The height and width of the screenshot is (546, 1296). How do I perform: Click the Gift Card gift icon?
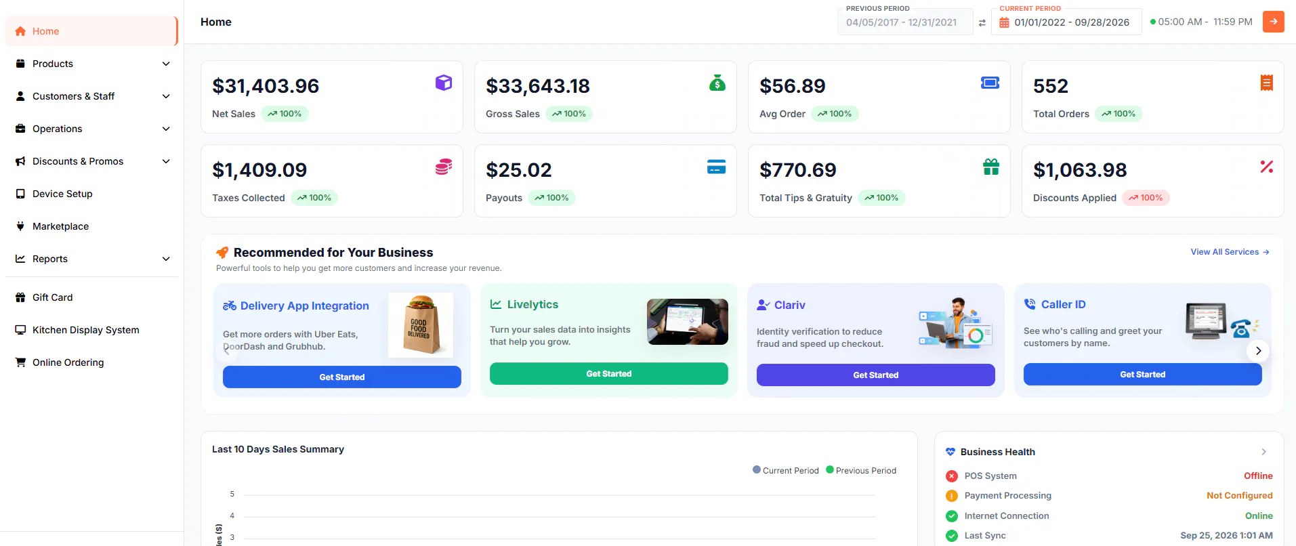tap(20, 297)
